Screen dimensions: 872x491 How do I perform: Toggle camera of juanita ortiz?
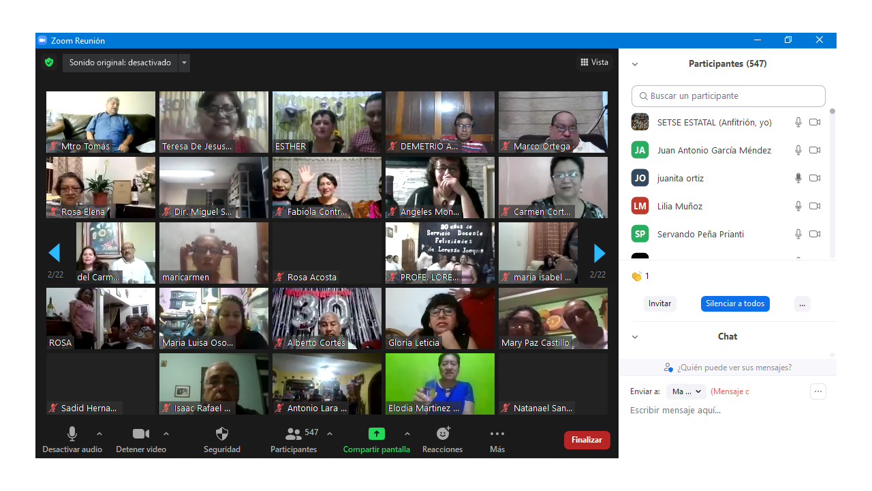point(815,178)
